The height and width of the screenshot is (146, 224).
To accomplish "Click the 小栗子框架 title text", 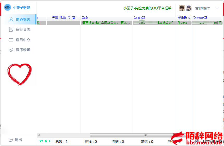I will click(22, 8).
